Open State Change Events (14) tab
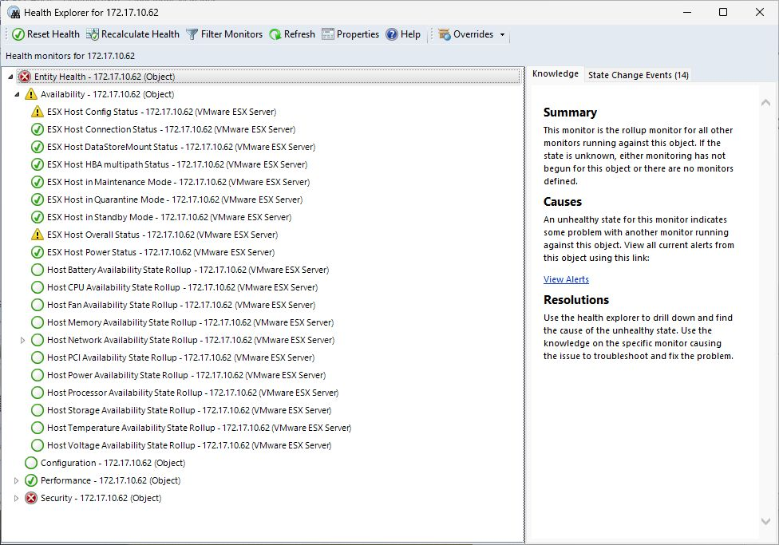 click(x=639, y=75)
